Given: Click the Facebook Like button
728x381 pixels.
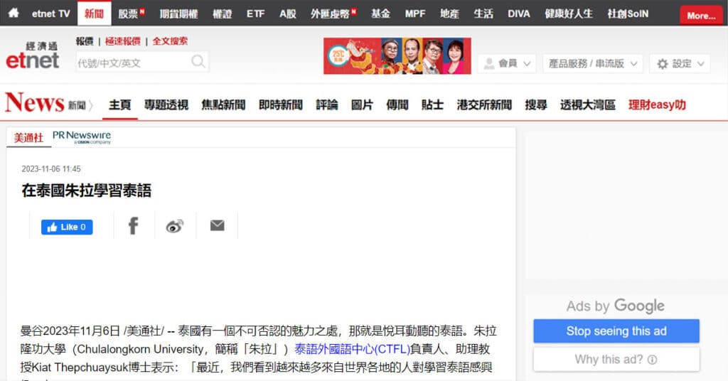Looking at the screenshot, I should click(67, 227).
